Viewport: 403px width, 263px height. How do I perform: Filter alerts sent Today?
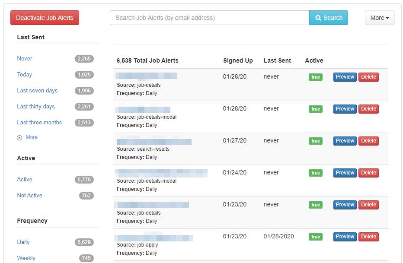point(24,74)
